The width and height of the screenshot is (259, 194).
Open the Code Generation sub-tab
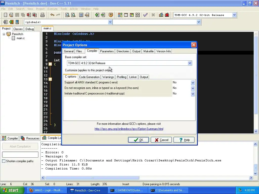(89, 77)
